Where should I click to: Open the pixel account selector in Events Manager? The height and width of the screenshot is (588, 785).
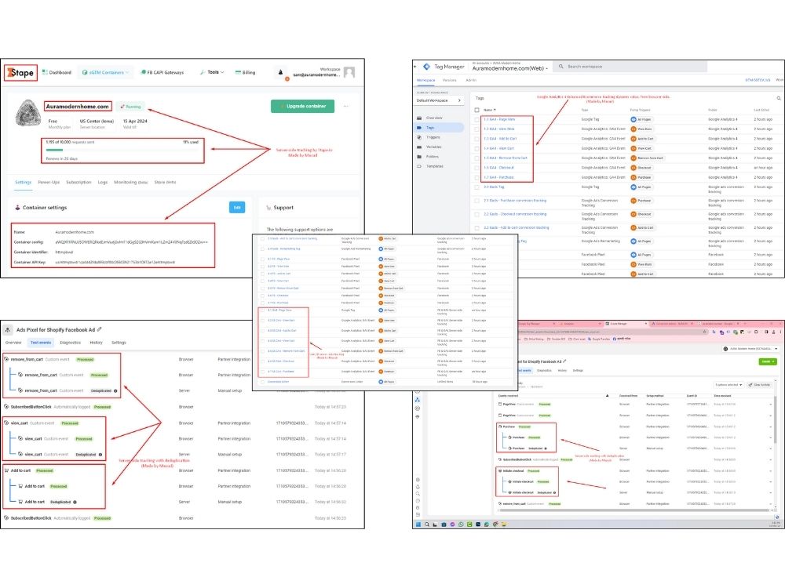tap(750, 349)
